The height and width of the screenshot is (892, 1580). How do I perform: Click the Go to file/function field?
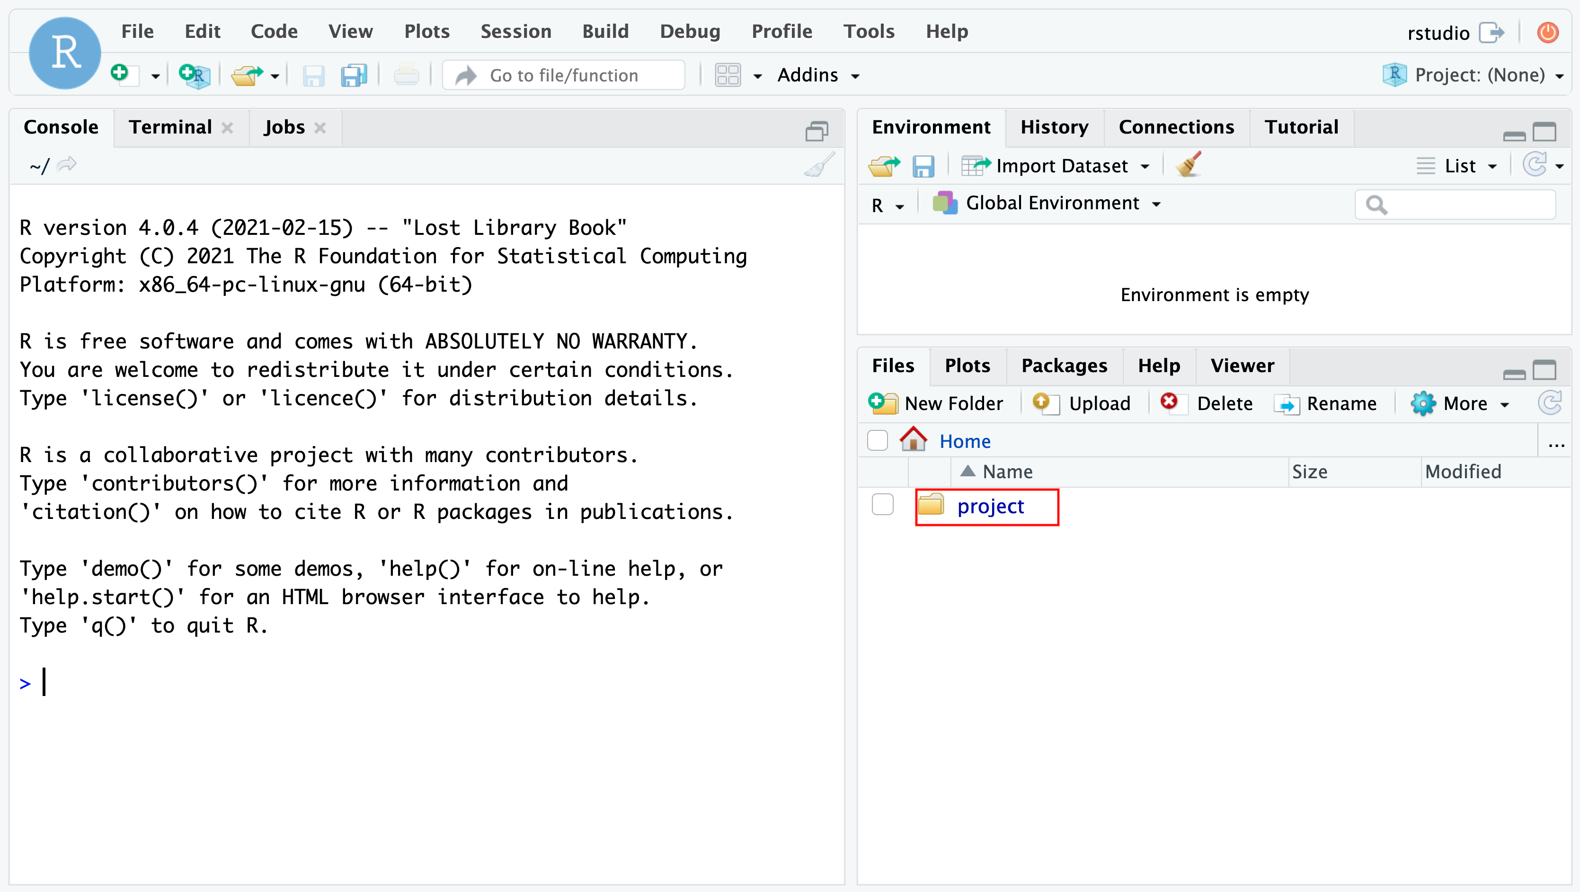click(x=564, y=75)
